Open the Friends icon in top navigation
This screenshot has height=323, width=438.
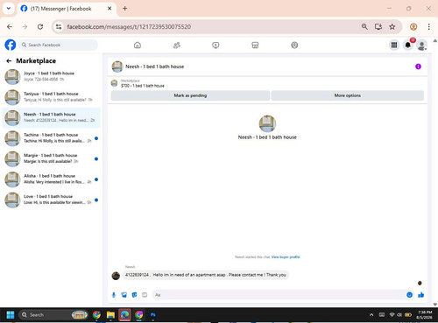tap(177, 46)
